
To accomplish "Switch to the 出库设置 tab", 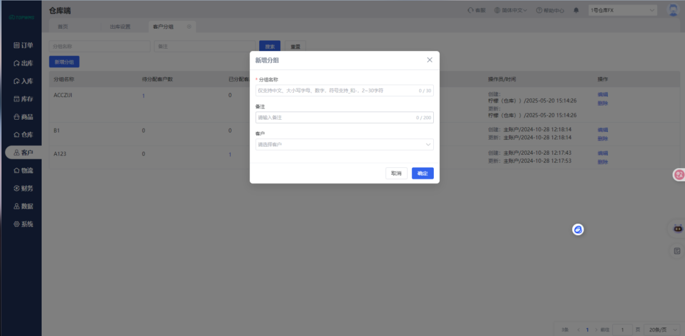I will tap(120, 26).
